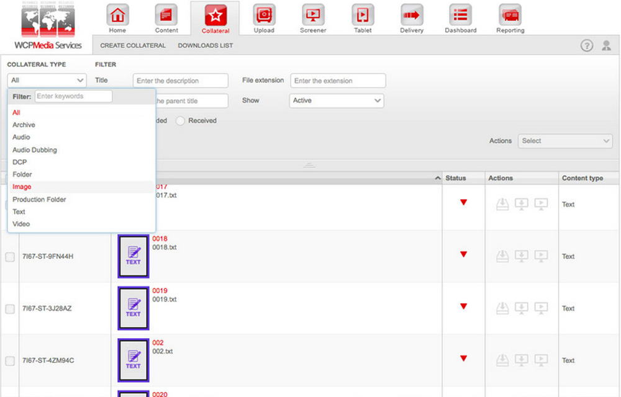Viewport: 621px width, 397px height.
Task: Open the user profile icon
Action: (x=606, y=46)
